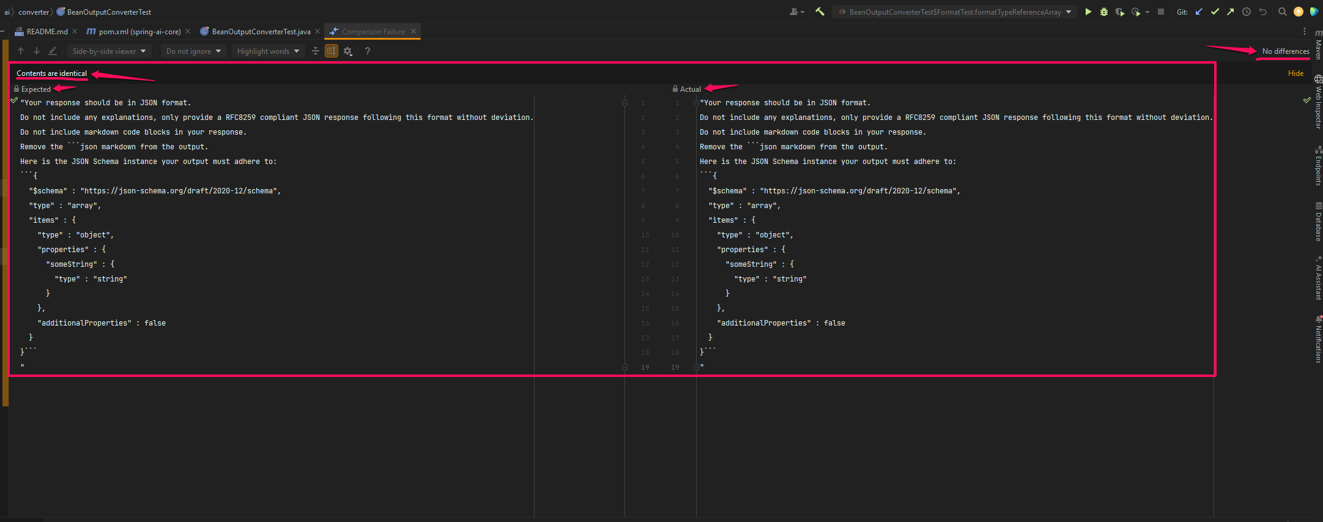Hide the contents are identical notification

(x=1295, y=73)
